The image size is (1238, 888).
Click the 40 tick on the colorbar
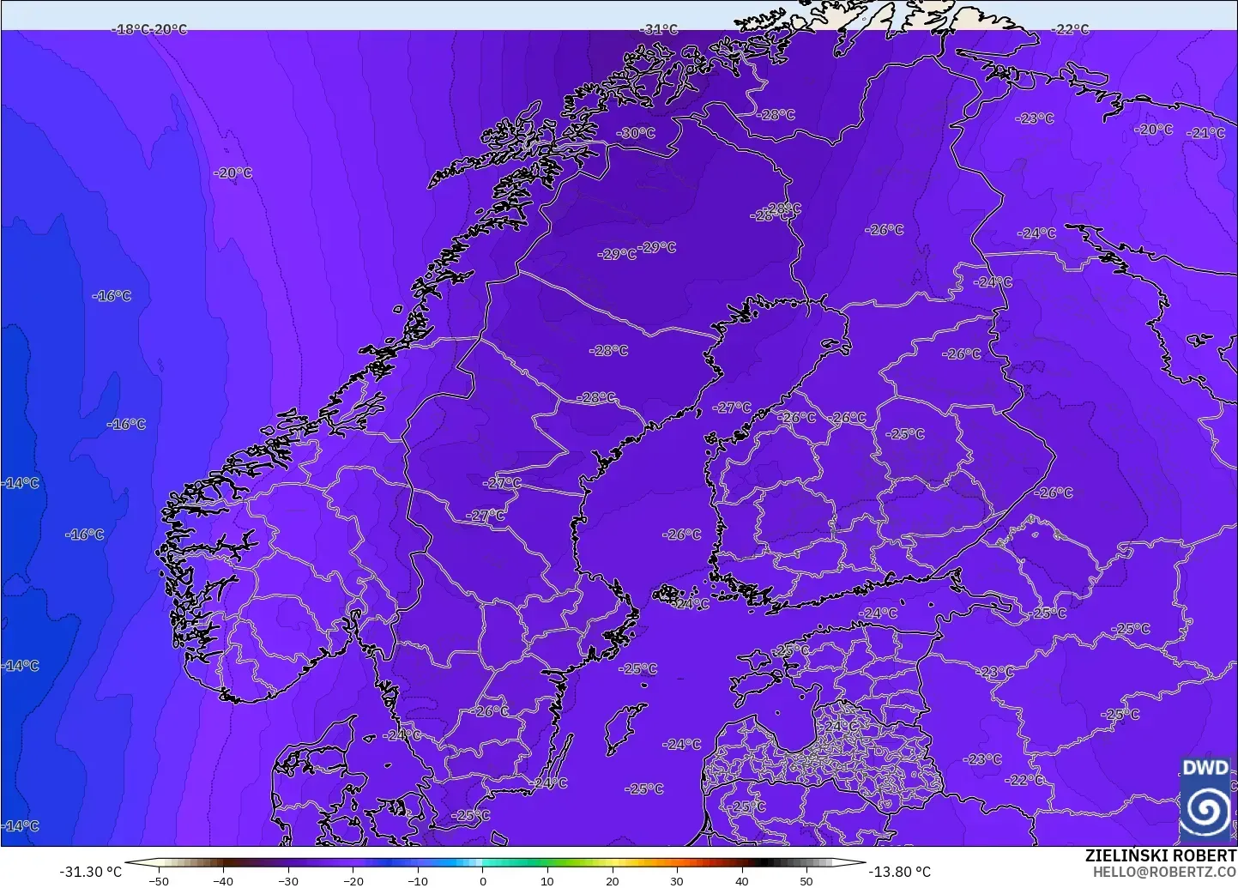tap(742, 880)
